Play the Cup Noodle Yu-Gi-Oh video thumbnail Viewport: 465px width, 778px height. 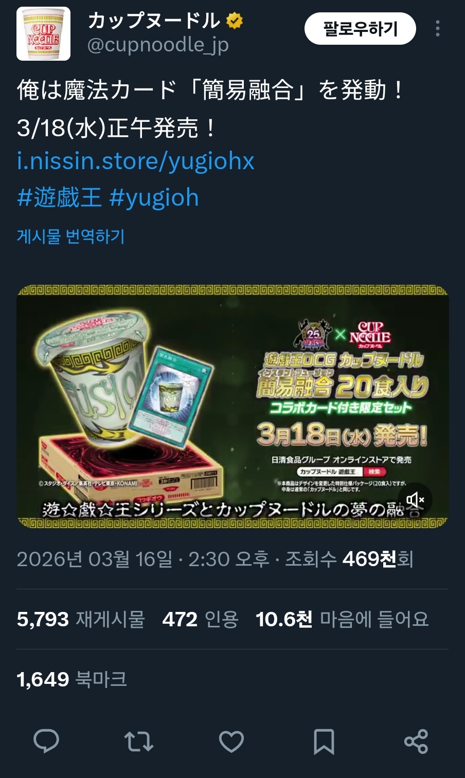pyautogui.click(x=233, y=406)
